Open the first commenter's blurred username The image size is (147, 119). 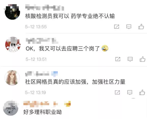(x=45, y=8)
